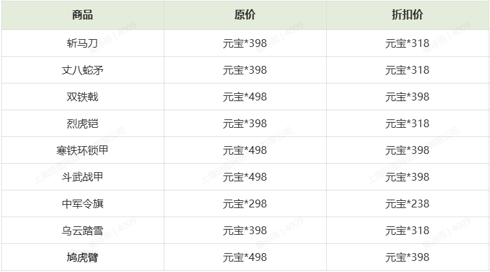The height and width of the screenshot is (272, 490).
Task: Select the 烈虎铠 item cell
Action: (x=82, y=124)
